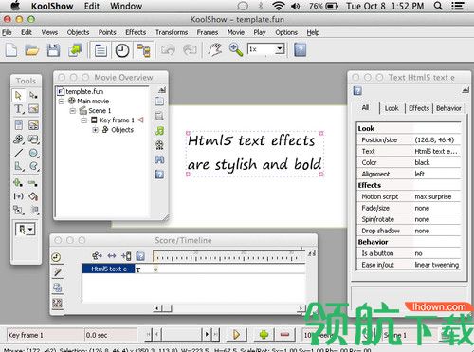474x352 pixels.
Task: Click the Drop shadow property row
Action: click(409, 231)
